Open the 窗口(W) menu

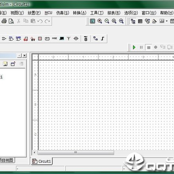pos(149,13)
